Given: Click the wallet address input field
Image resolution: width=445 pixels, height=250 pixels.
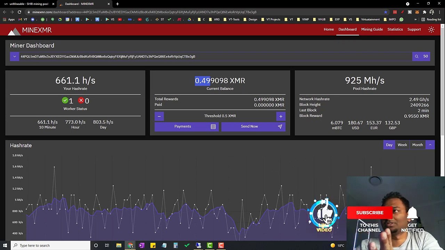Looking at the screenshot, I should [216, 56].
